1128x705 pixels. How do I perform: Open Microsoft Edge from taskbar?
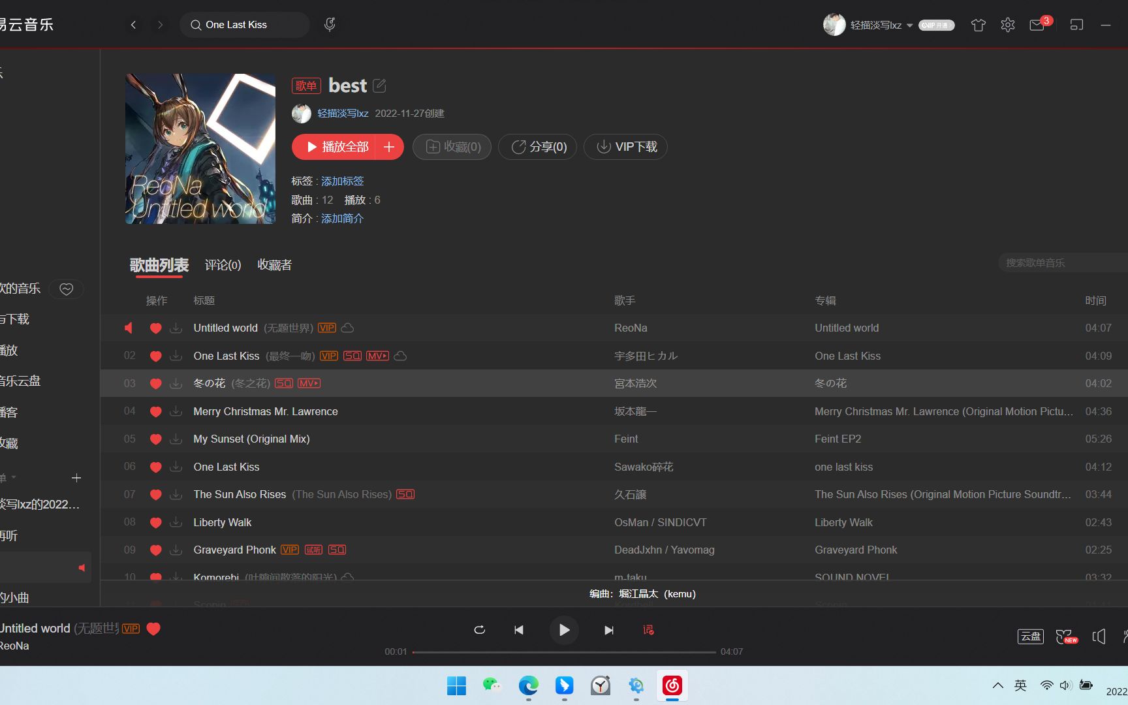click(528, 685)
